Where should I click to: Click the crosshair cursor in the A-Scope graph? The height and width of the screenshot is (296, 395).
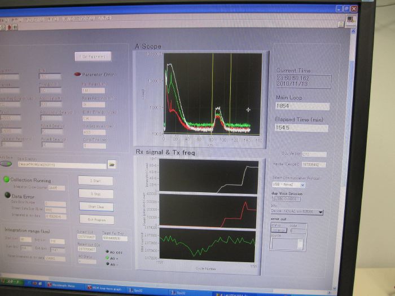248,109
